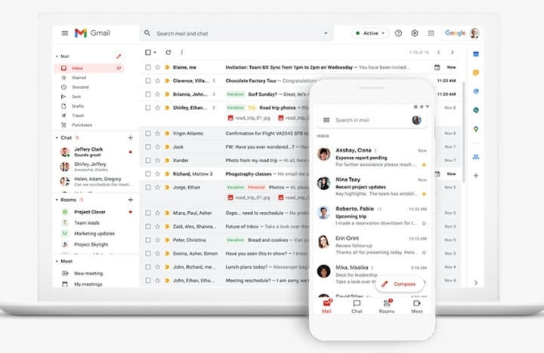The image size is (544, 353).
Task: Start a New meeting
Action: [88, 273]
